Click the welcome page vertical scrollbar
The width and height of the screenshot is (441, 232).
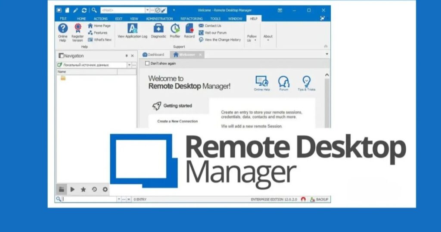[327, 99]
